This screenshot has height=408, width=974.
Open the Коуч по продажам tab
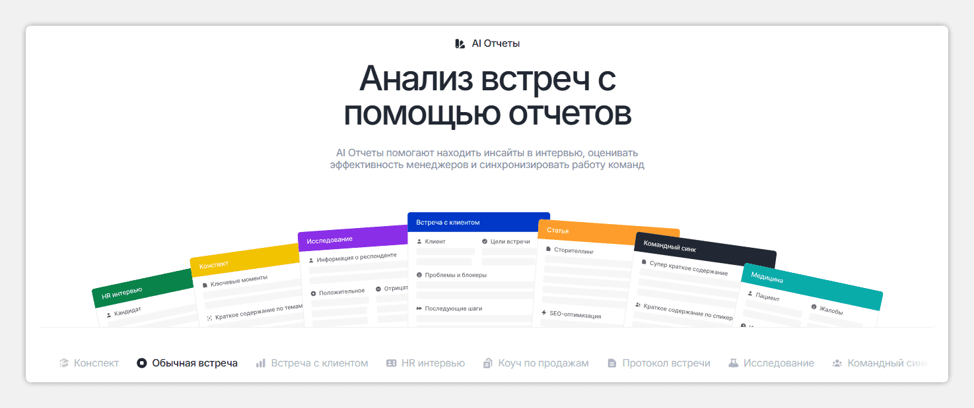536,363
